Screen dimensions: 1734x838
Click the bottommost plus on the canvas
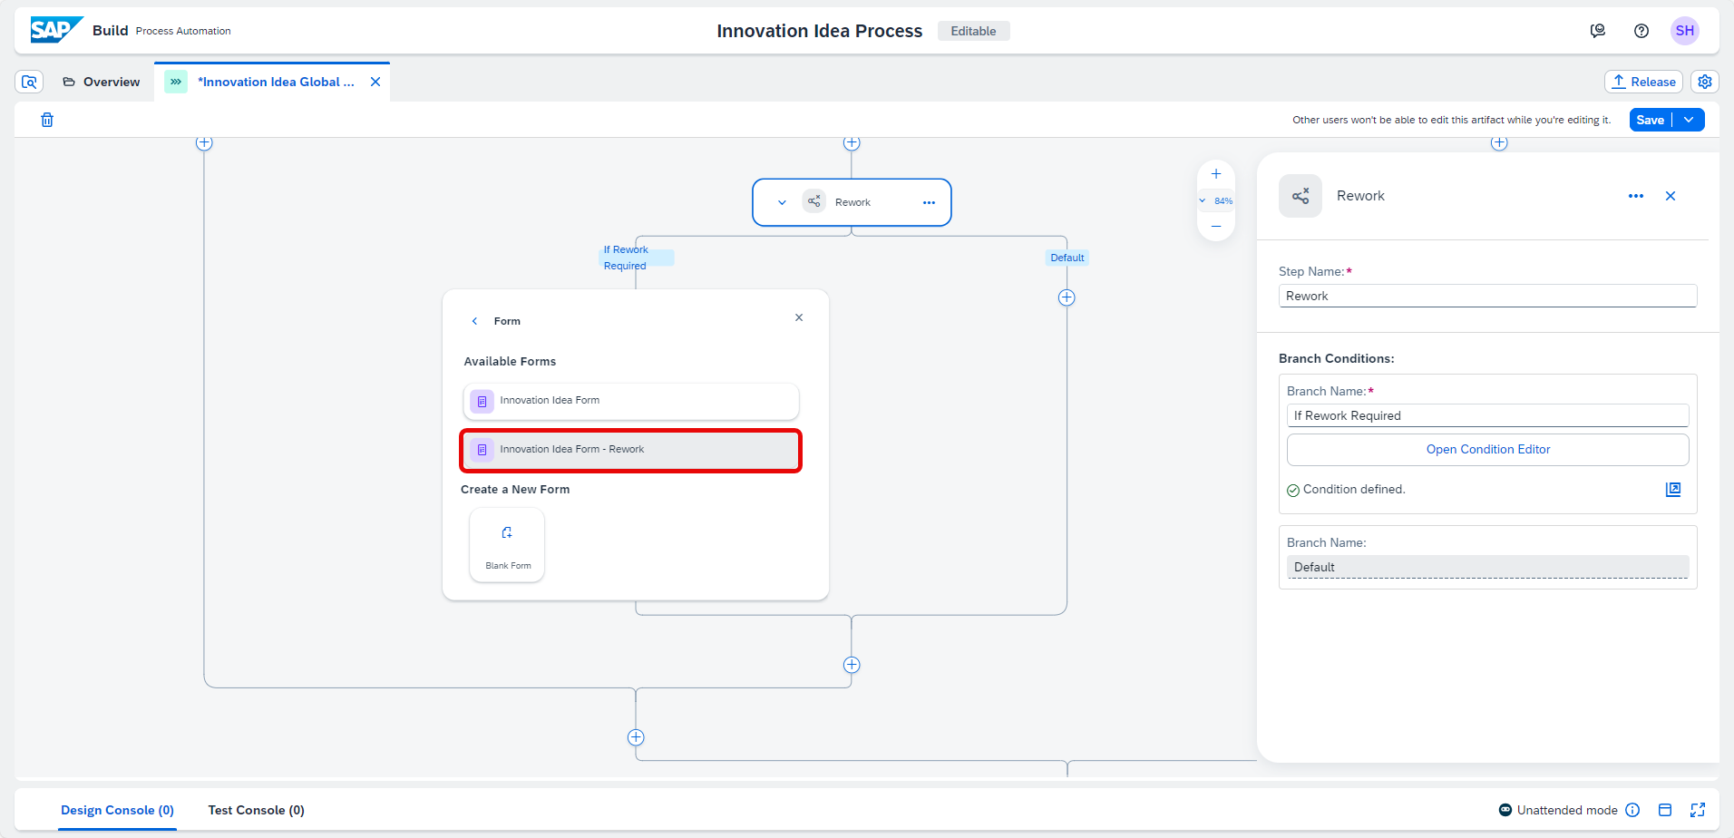[x=636, y=737]
